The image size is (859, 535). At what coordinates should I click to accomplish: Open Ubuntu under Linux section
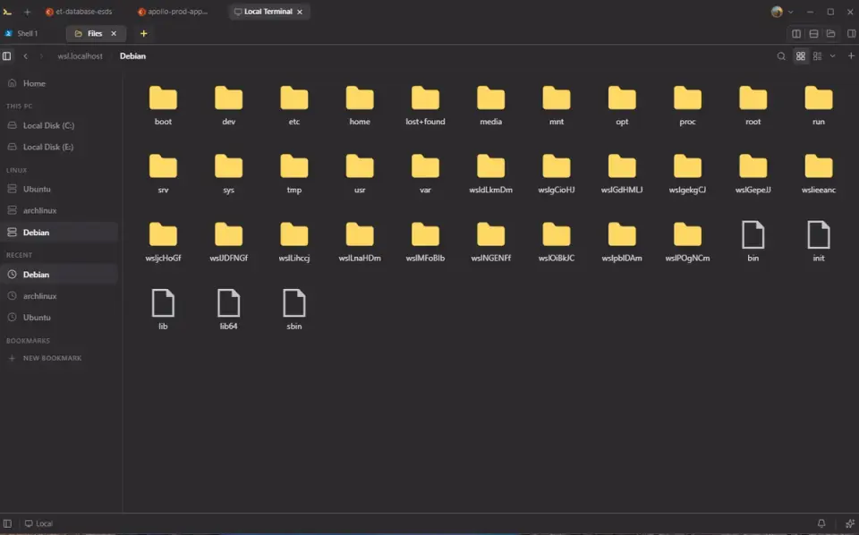tap(59, 189)
